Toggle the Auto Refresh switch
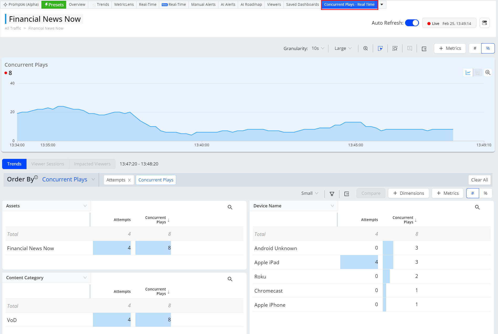The image size is (498, 334). coord(412,23)
